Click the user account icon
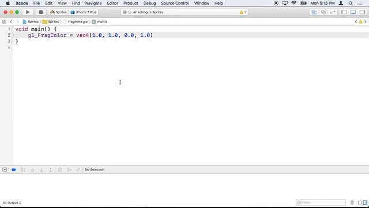The image size is (369, 208). tap(341, 3)
